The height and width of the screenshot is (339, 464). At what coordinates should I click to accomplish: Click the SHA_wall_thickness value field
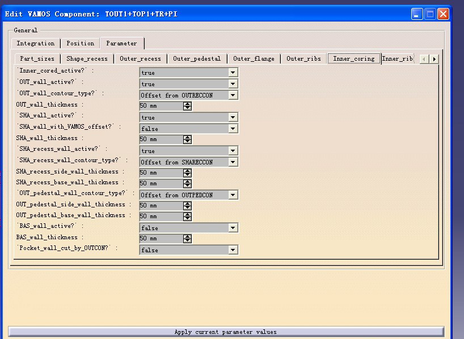161,139
